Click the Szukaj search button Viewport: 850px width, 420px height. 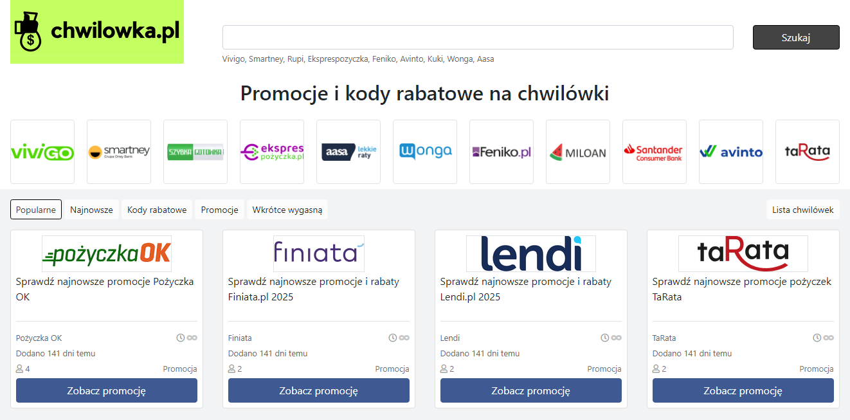pos(796,37)
